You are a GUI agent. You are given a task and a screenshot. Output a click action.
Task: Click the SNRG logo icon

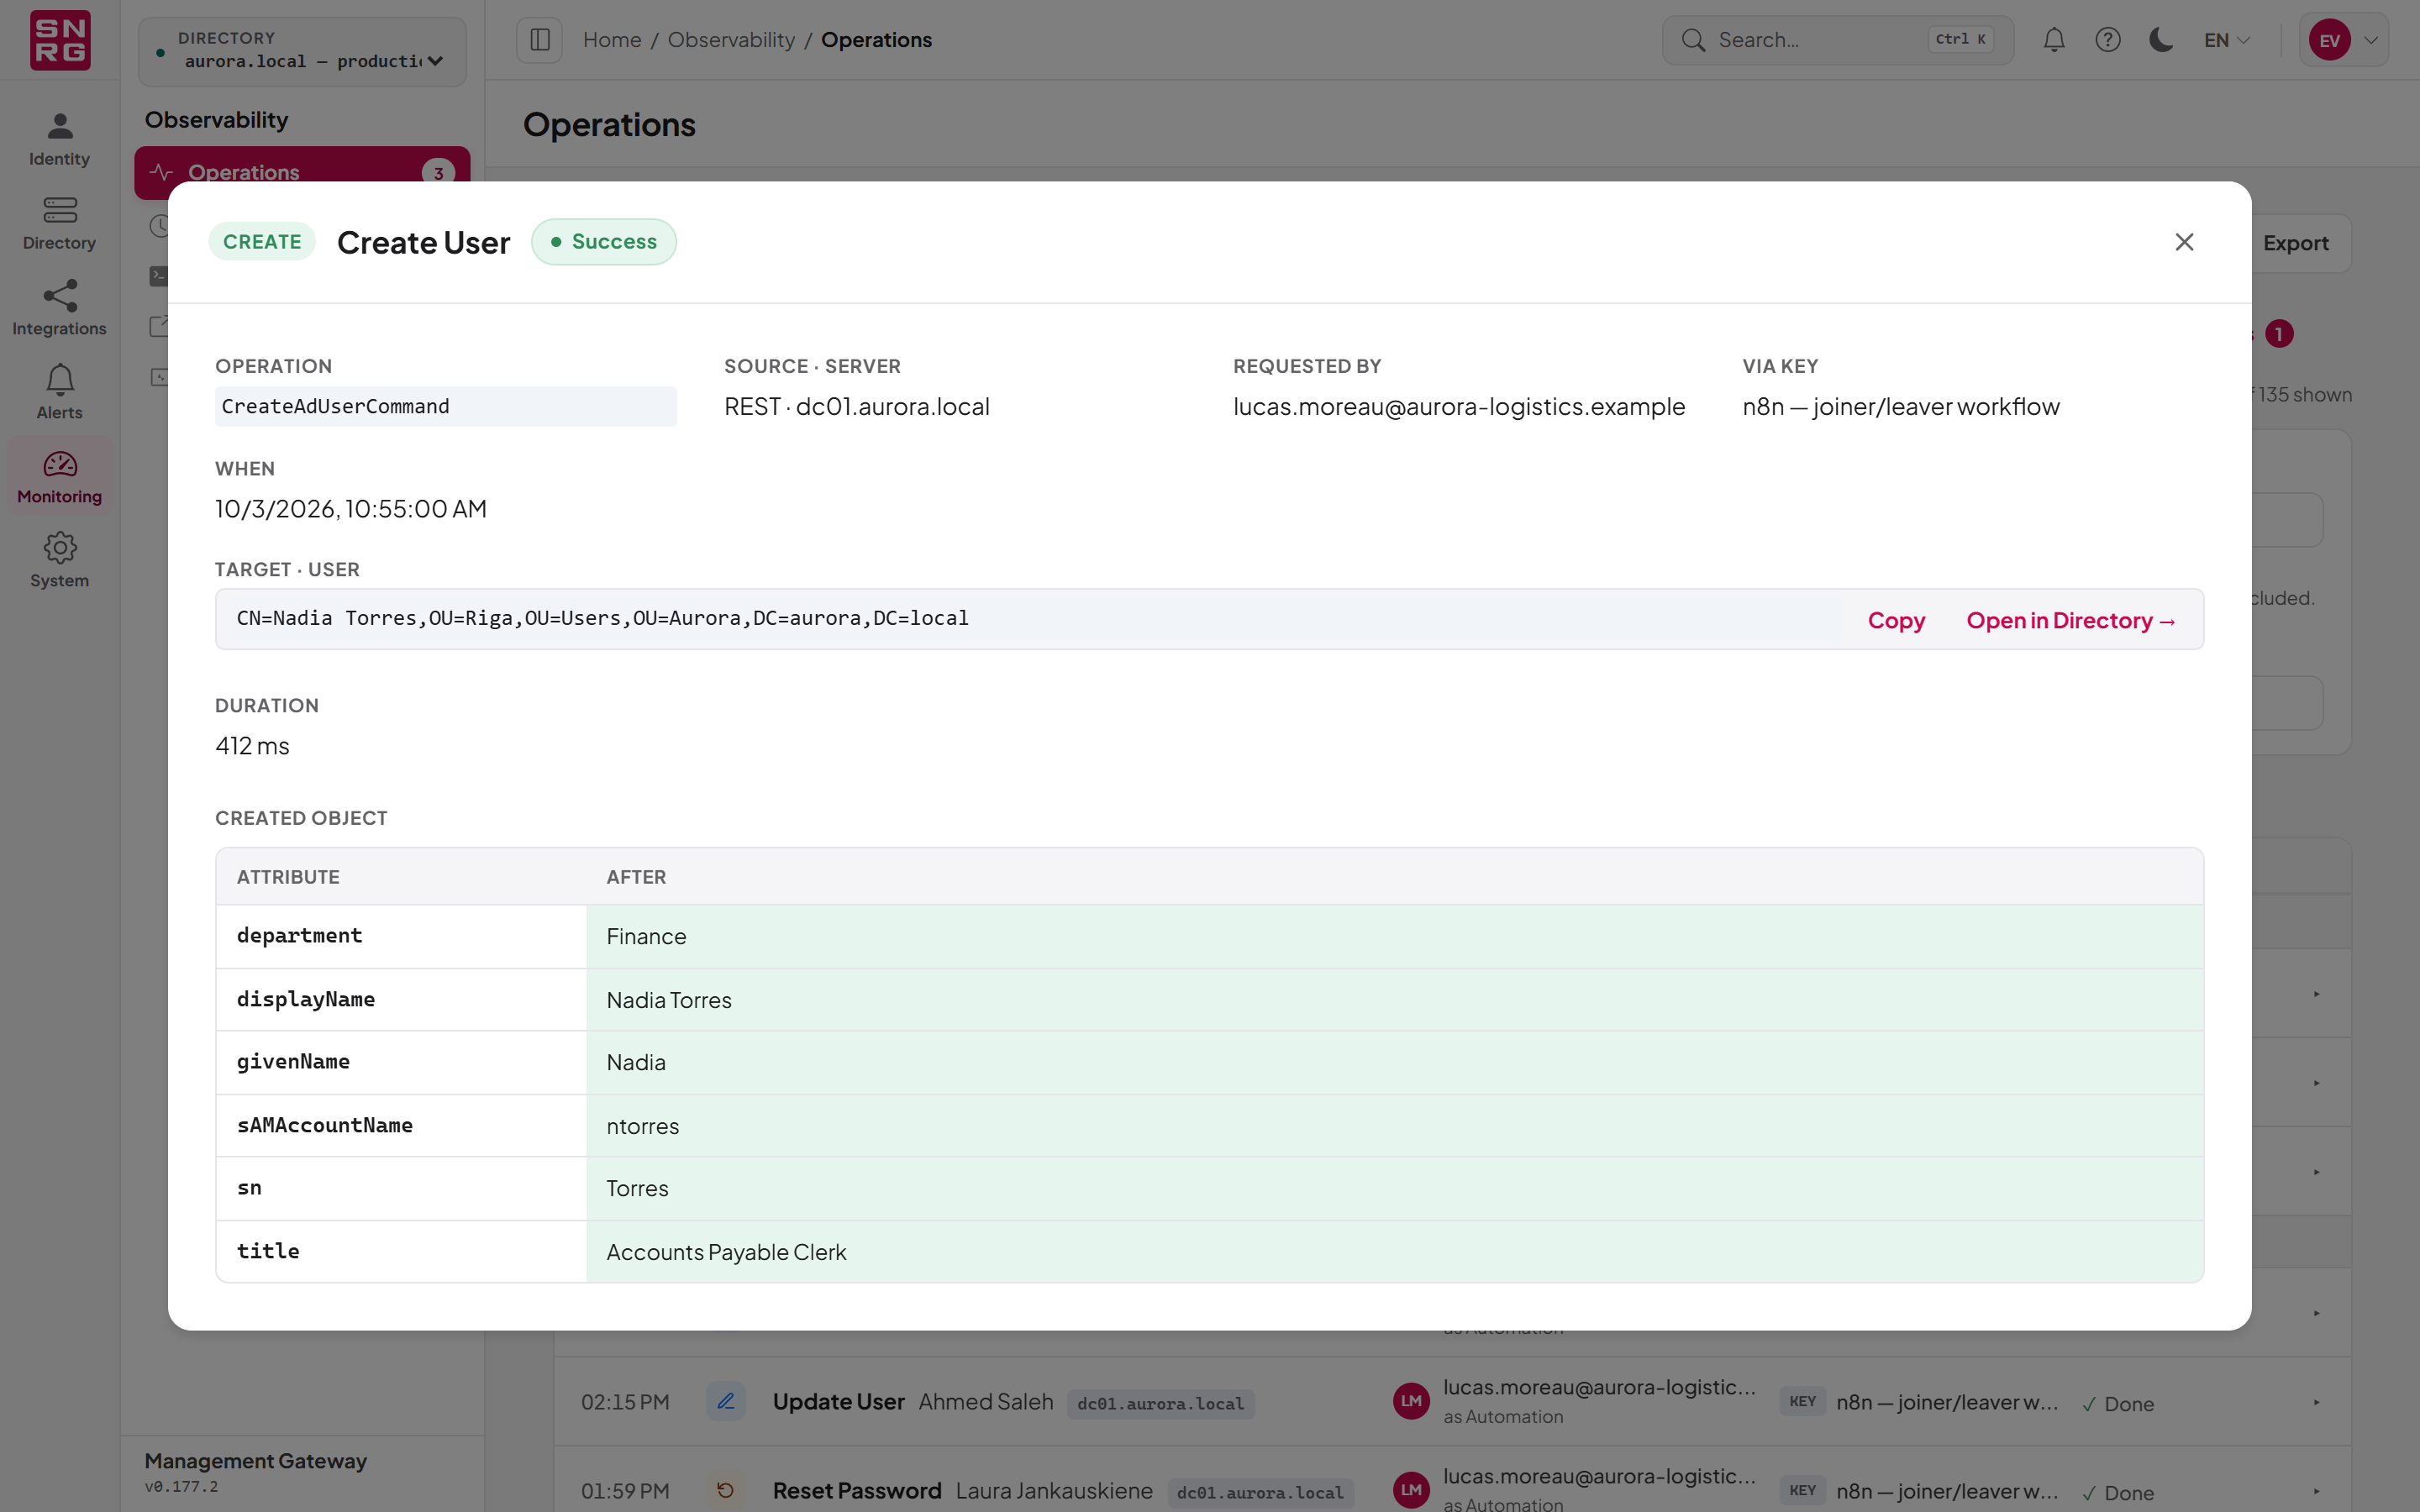pos(60,40)
